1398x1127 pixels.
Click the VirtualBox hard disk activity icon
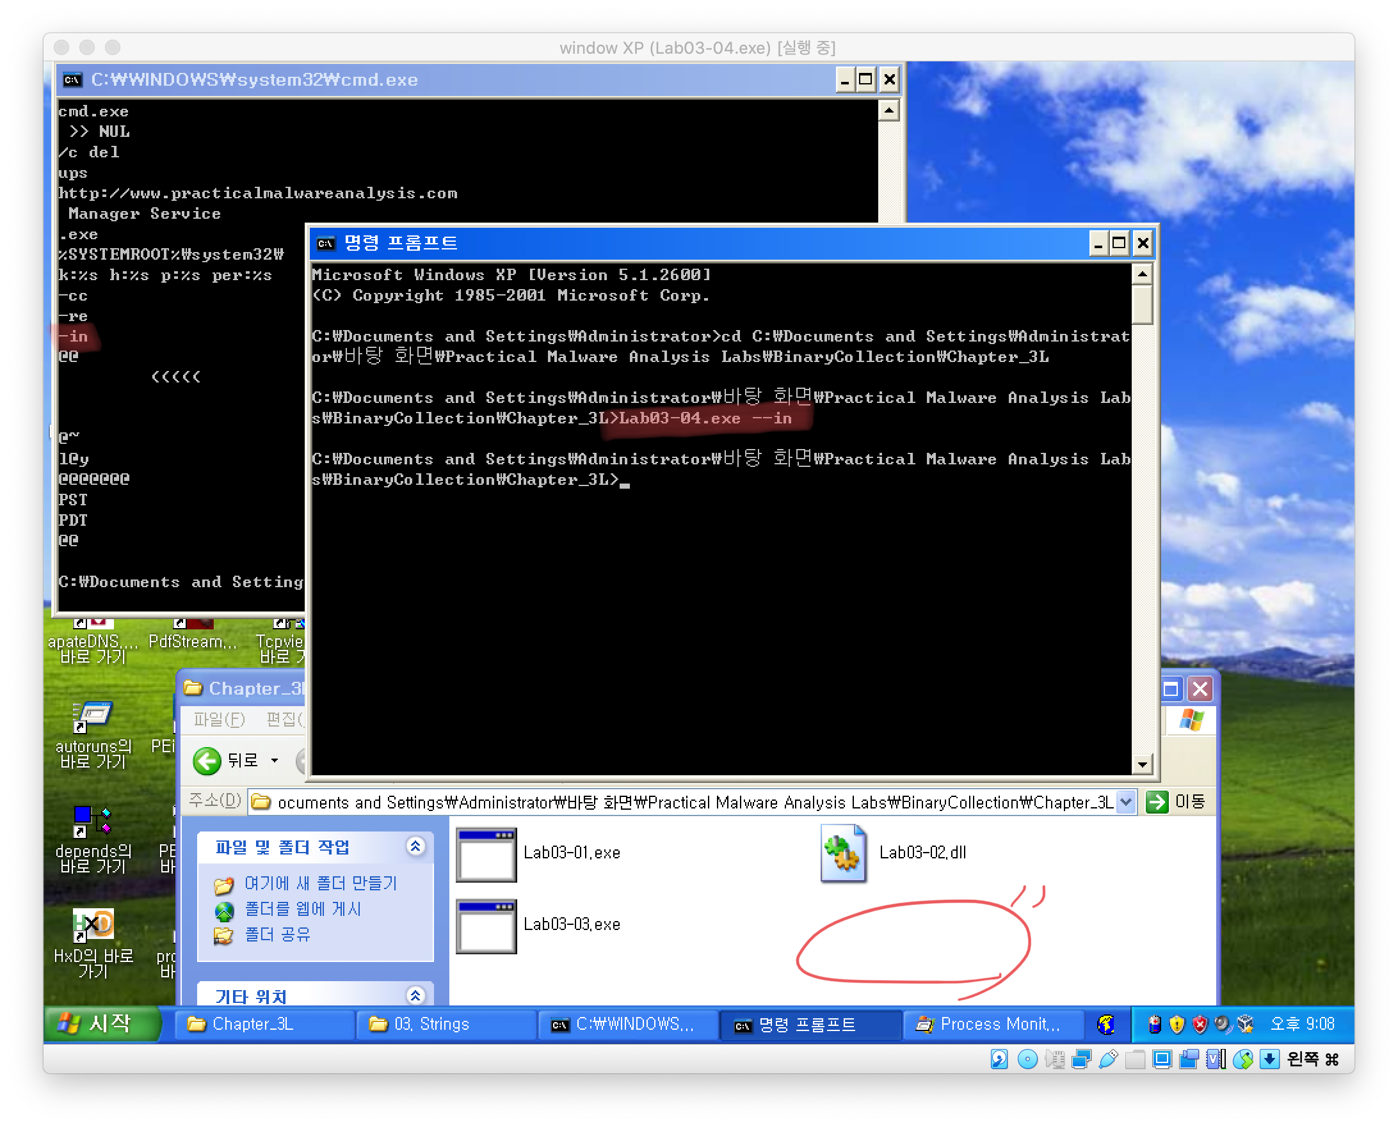tap(999, 1059)
